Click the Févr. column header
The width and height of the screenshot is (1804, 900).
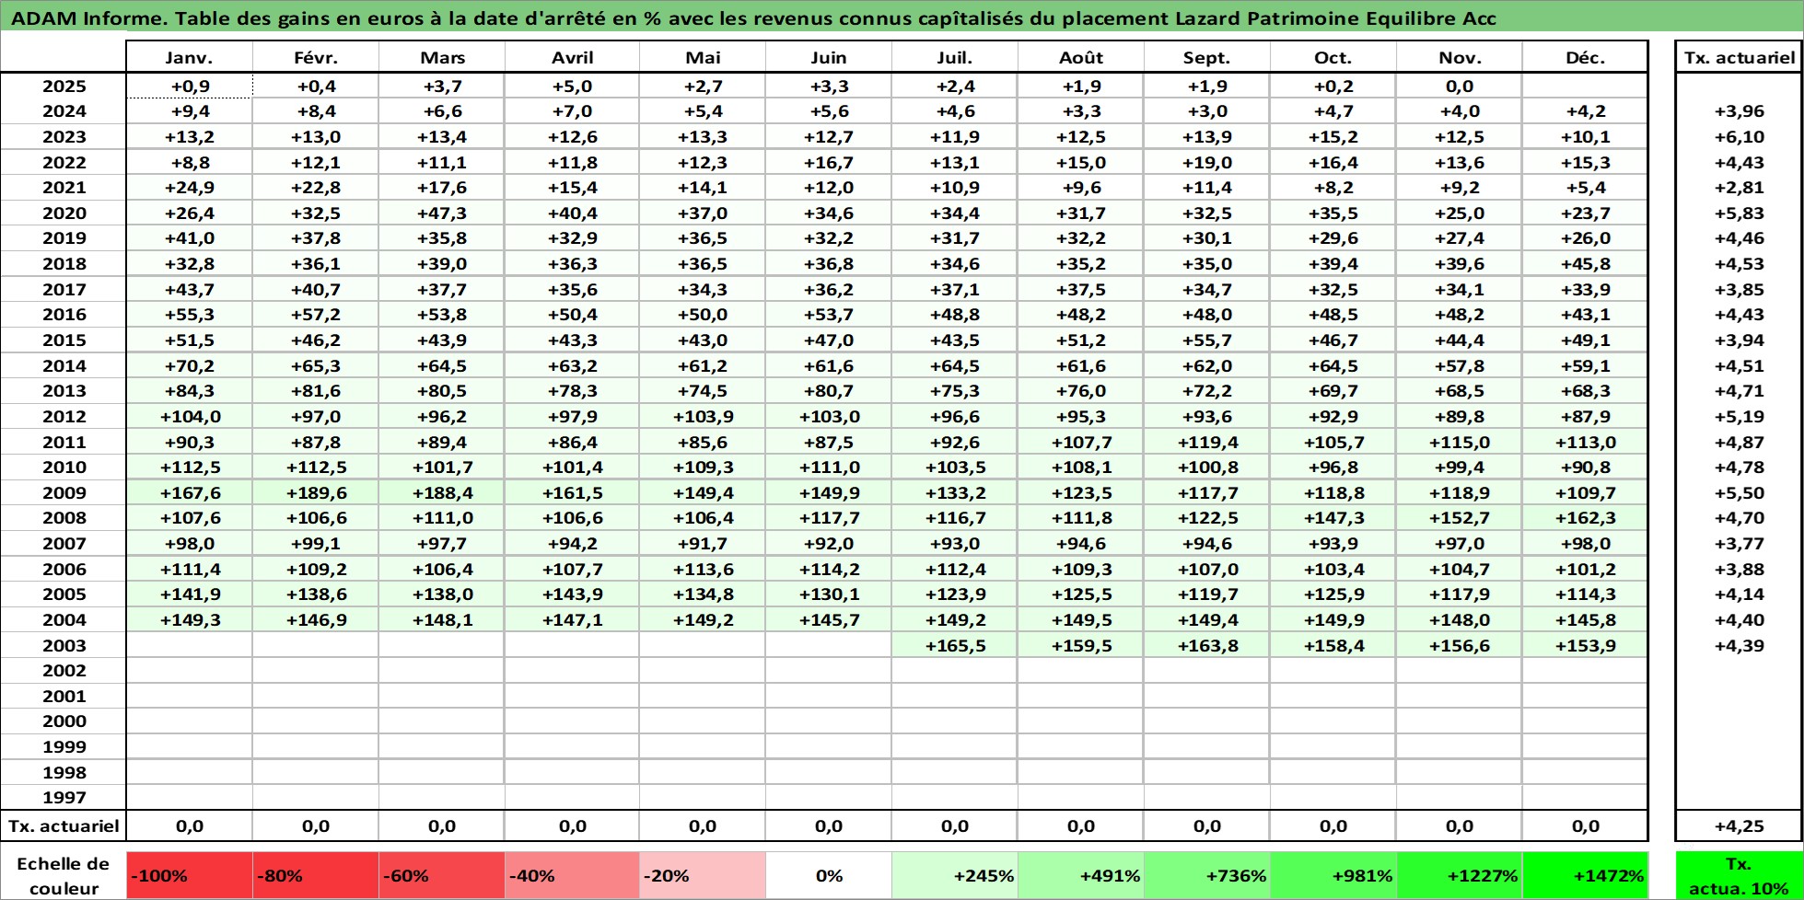click(316, 57)
